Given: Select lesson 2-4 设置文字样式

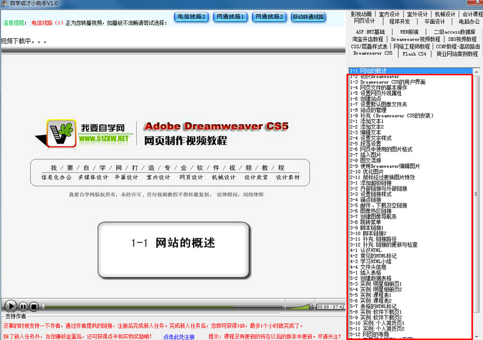Looking at the screenshot, I should click(411, 138).
